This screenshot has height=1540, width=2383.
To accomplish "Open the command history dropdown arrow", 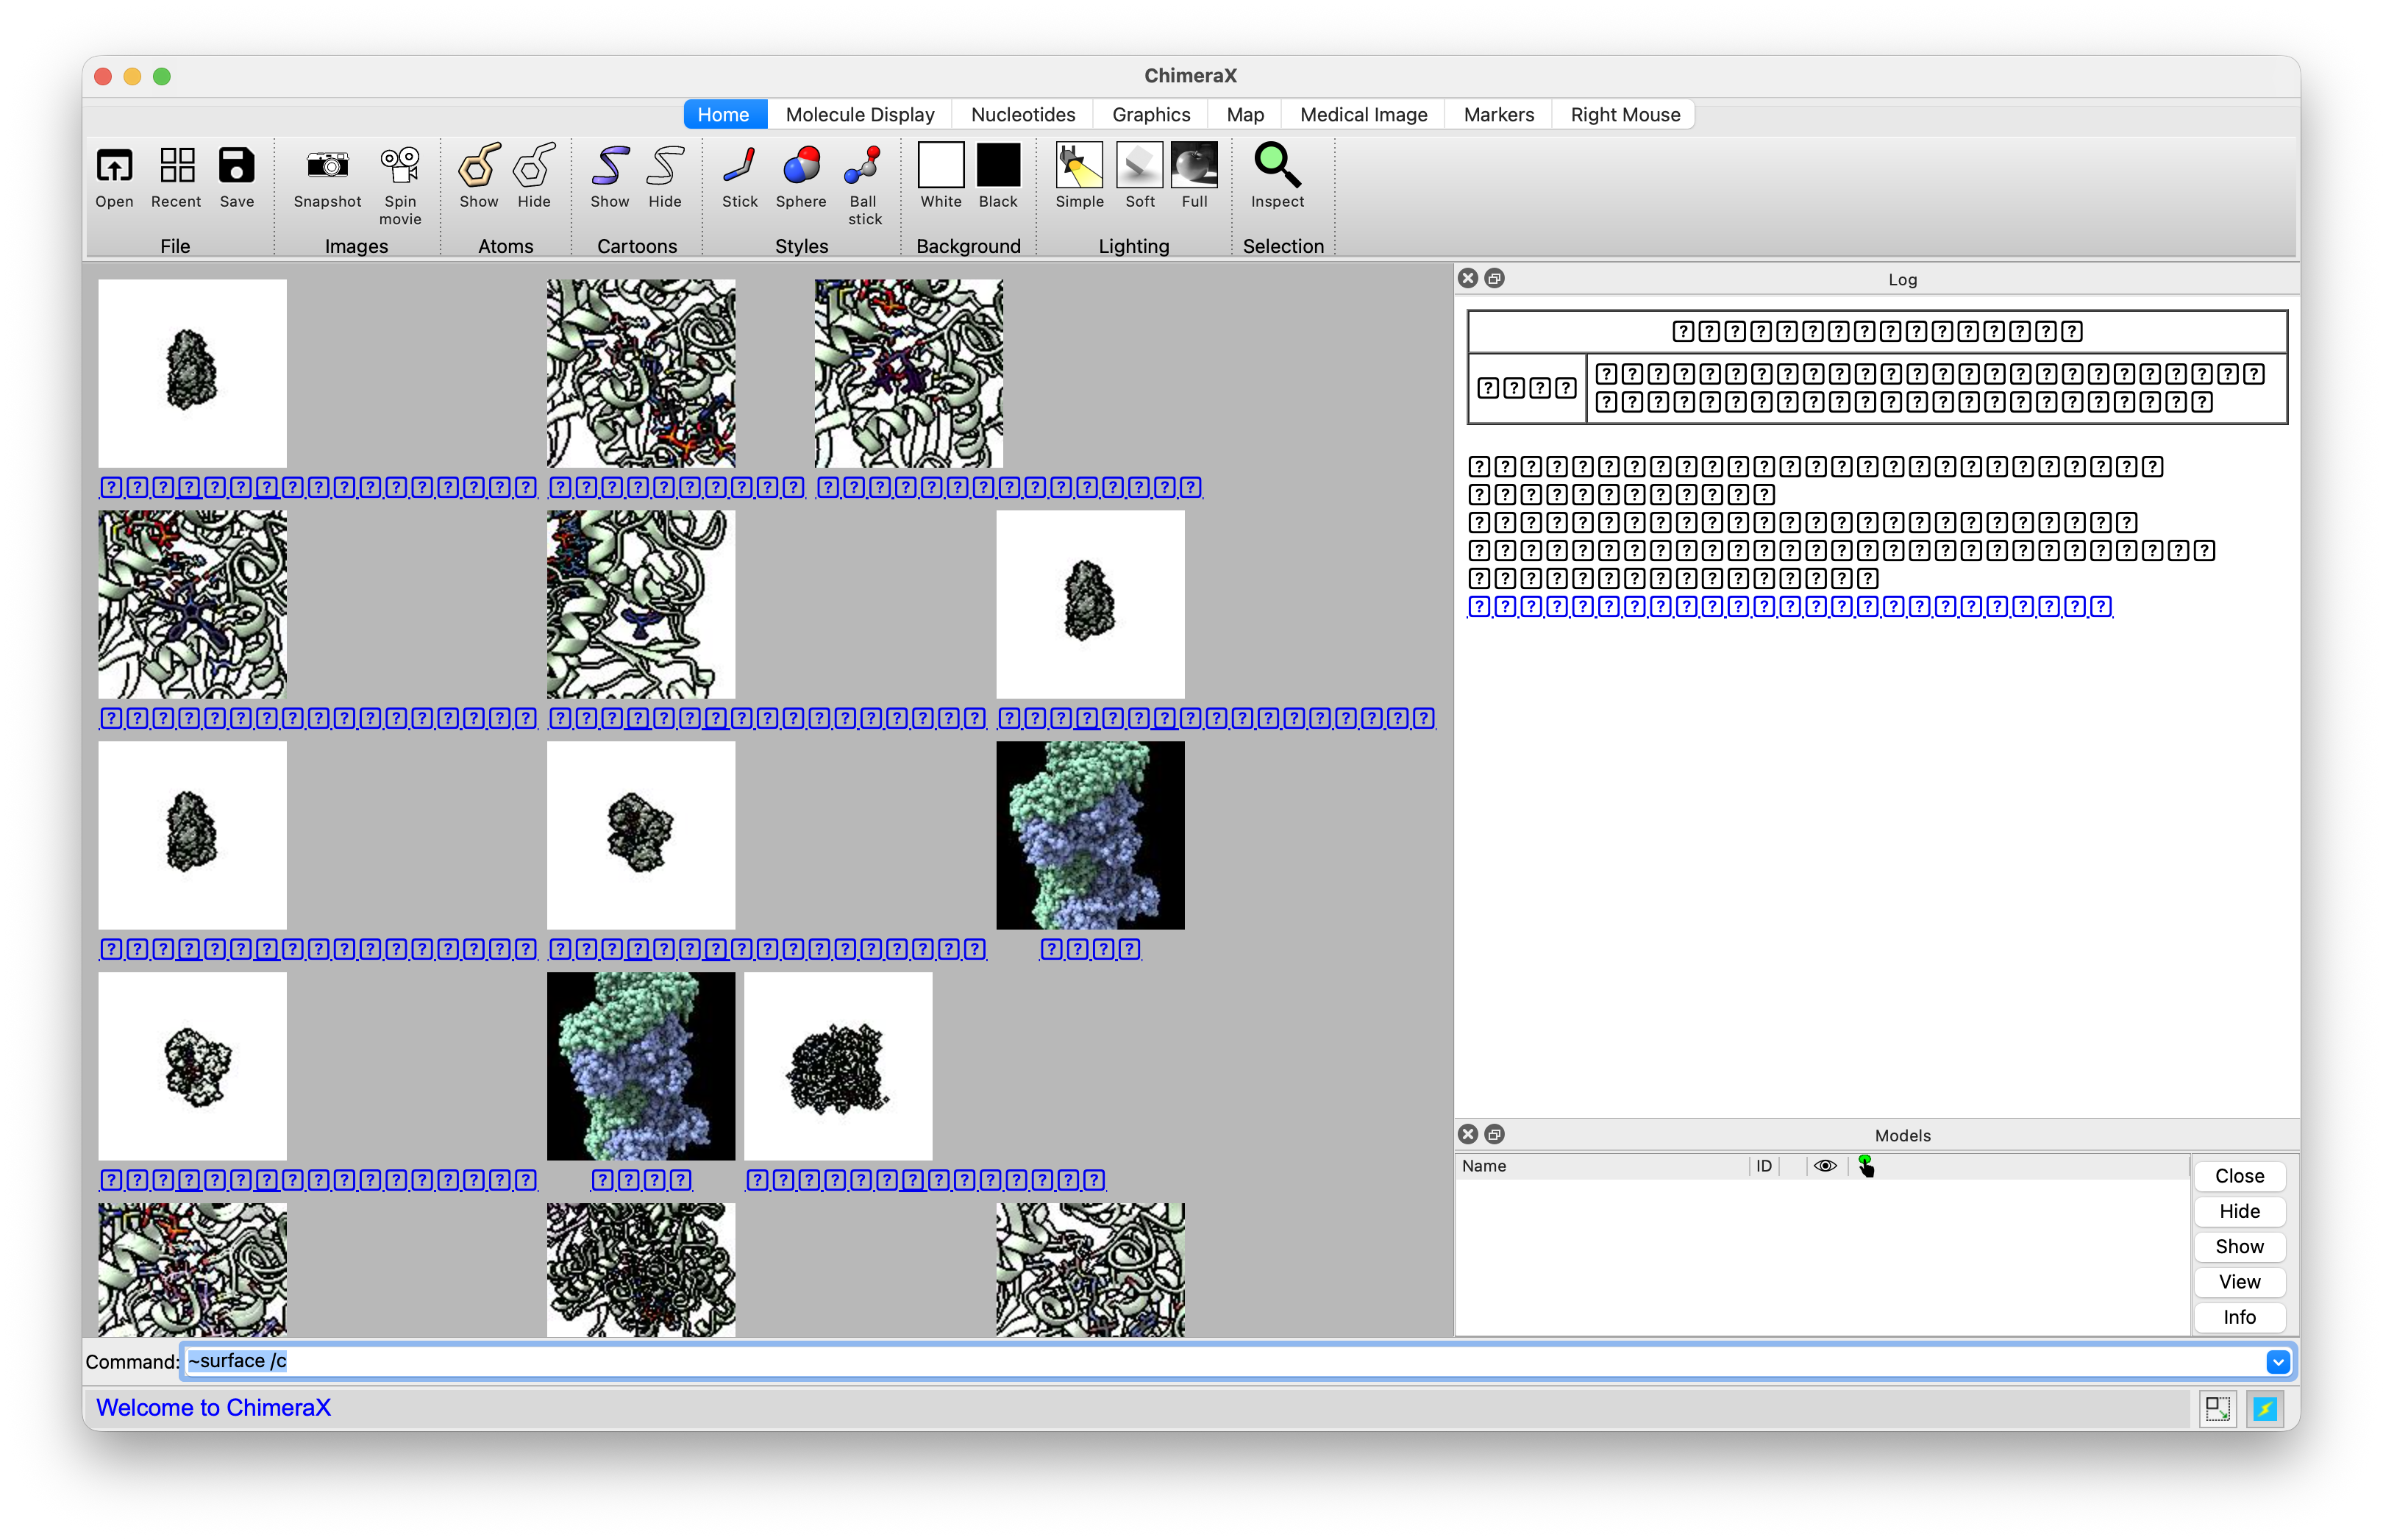I will click(x=2277, y=1362).
